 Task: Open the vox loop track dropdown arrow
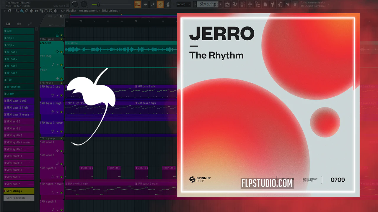(x=58, y=65)
